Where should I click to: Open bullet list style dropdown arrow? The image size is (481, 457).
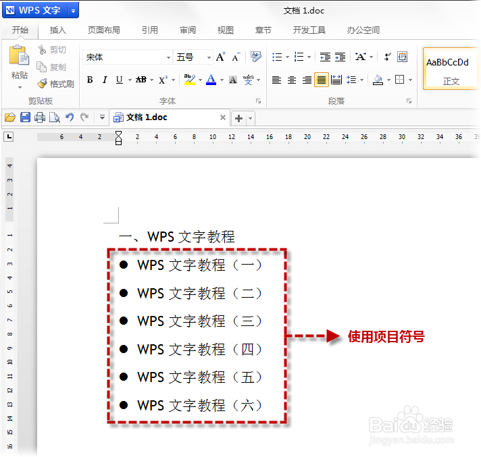[x=287, y=57]
